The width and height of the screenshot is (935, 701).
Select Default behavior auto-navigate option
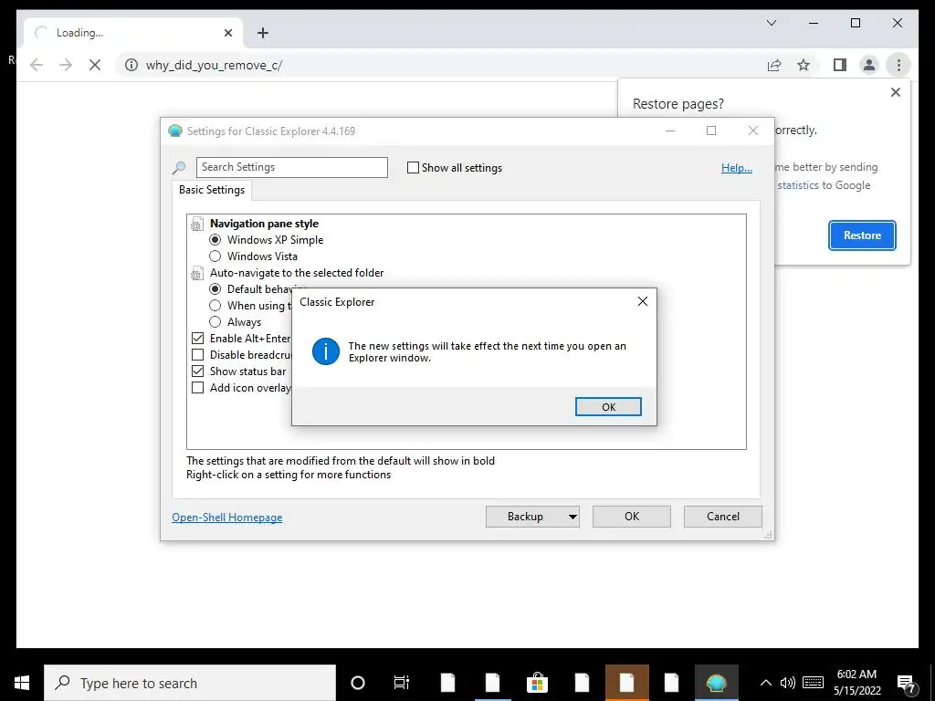(215, 289)
